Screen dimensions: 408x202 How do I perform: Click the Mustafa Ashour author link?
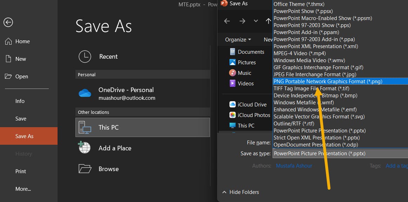294,166
